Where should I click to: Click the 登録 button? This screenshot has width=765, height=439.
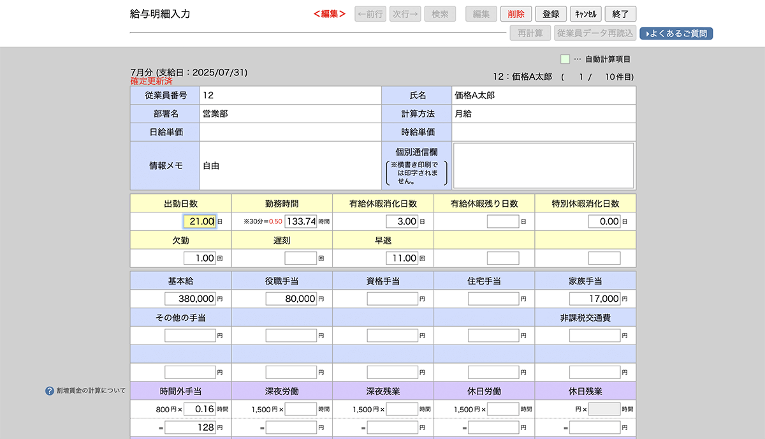551,14
